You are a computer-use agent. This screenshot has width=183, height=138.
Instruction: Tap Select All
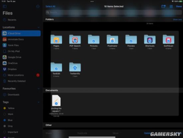51,6
